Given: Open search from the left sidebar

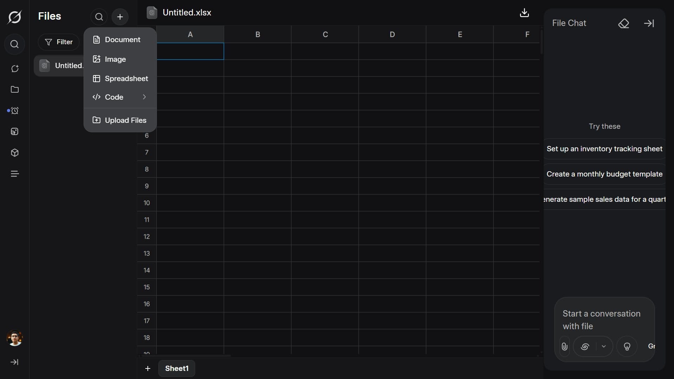Looking at the screenshot, I should click(x=14, y=44).
